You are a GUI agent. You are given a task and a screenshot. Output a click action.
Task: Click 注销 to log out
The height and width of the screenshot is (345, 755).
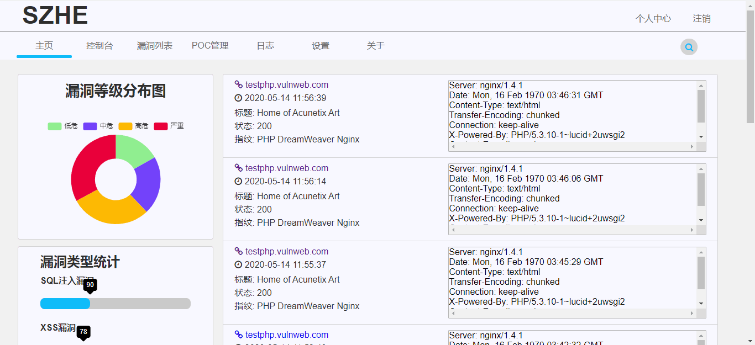point(702,18)
